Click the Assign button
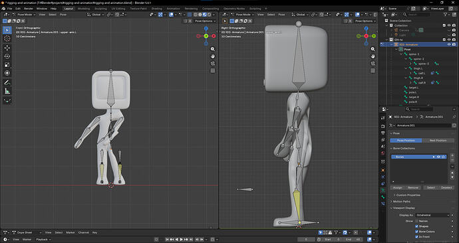The height and width of the screenshot is (243, 459). [398, 187]
